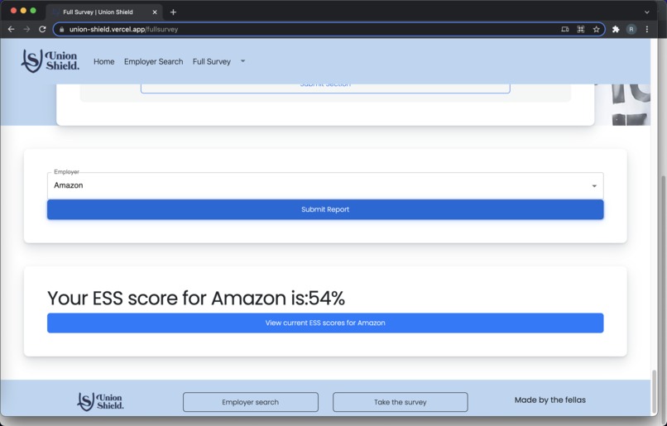Click the footer Union Shield logo

point(100,401)
